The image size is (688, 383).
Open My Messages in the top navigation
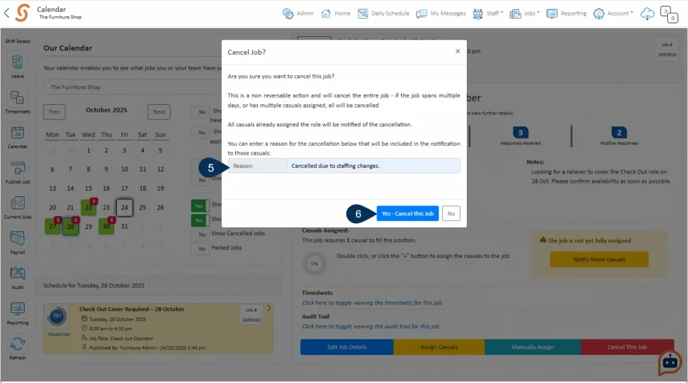pyautogui.click(x=441, y=13)
